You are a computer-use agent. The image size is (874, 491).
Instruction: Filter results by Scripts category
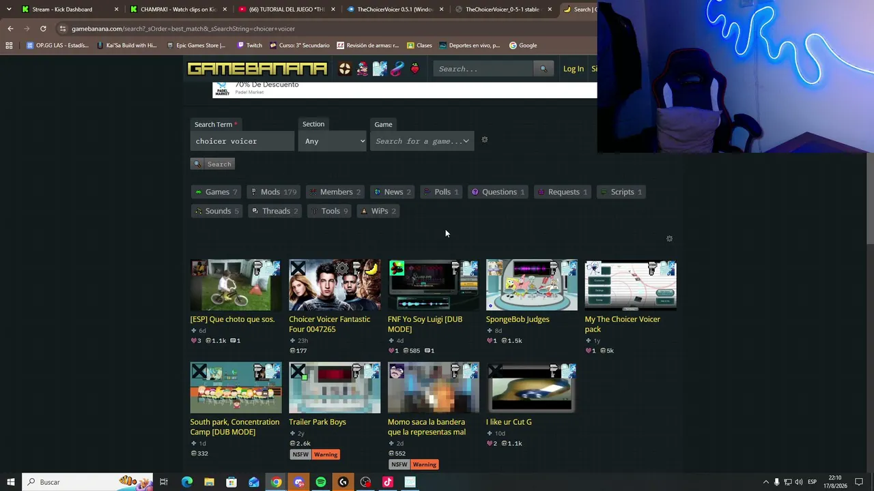coord(621,192)
